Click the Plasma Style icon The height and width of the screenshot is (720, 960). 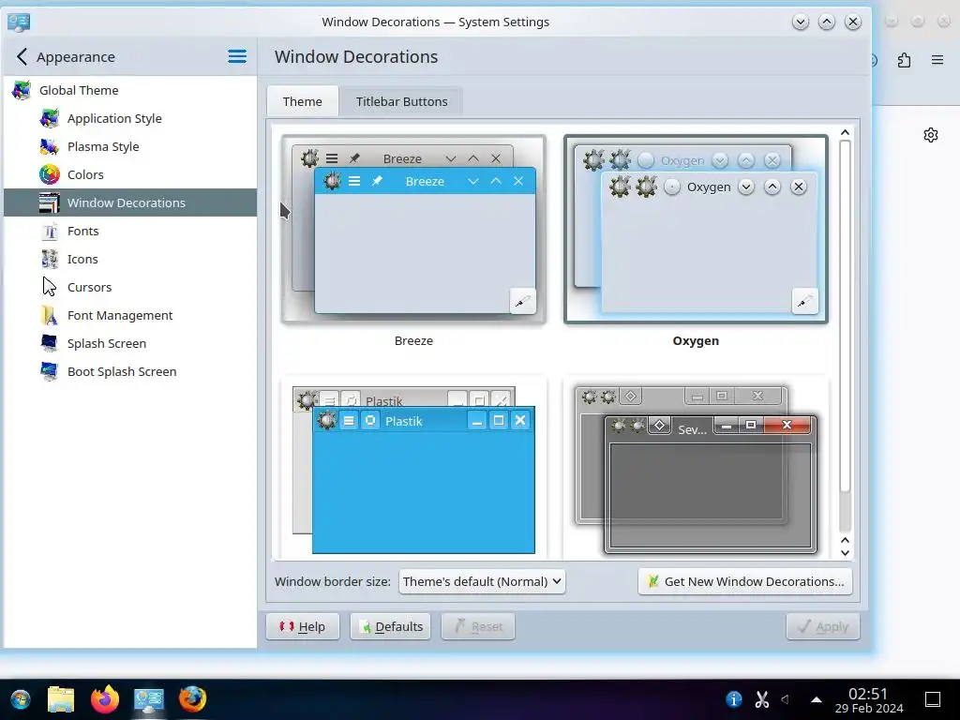tap(49, 146)
